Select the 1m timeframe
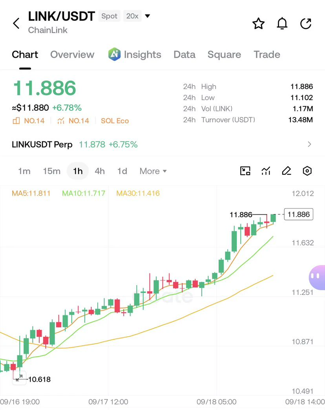 pyautogui.click(x=24, y=171)
